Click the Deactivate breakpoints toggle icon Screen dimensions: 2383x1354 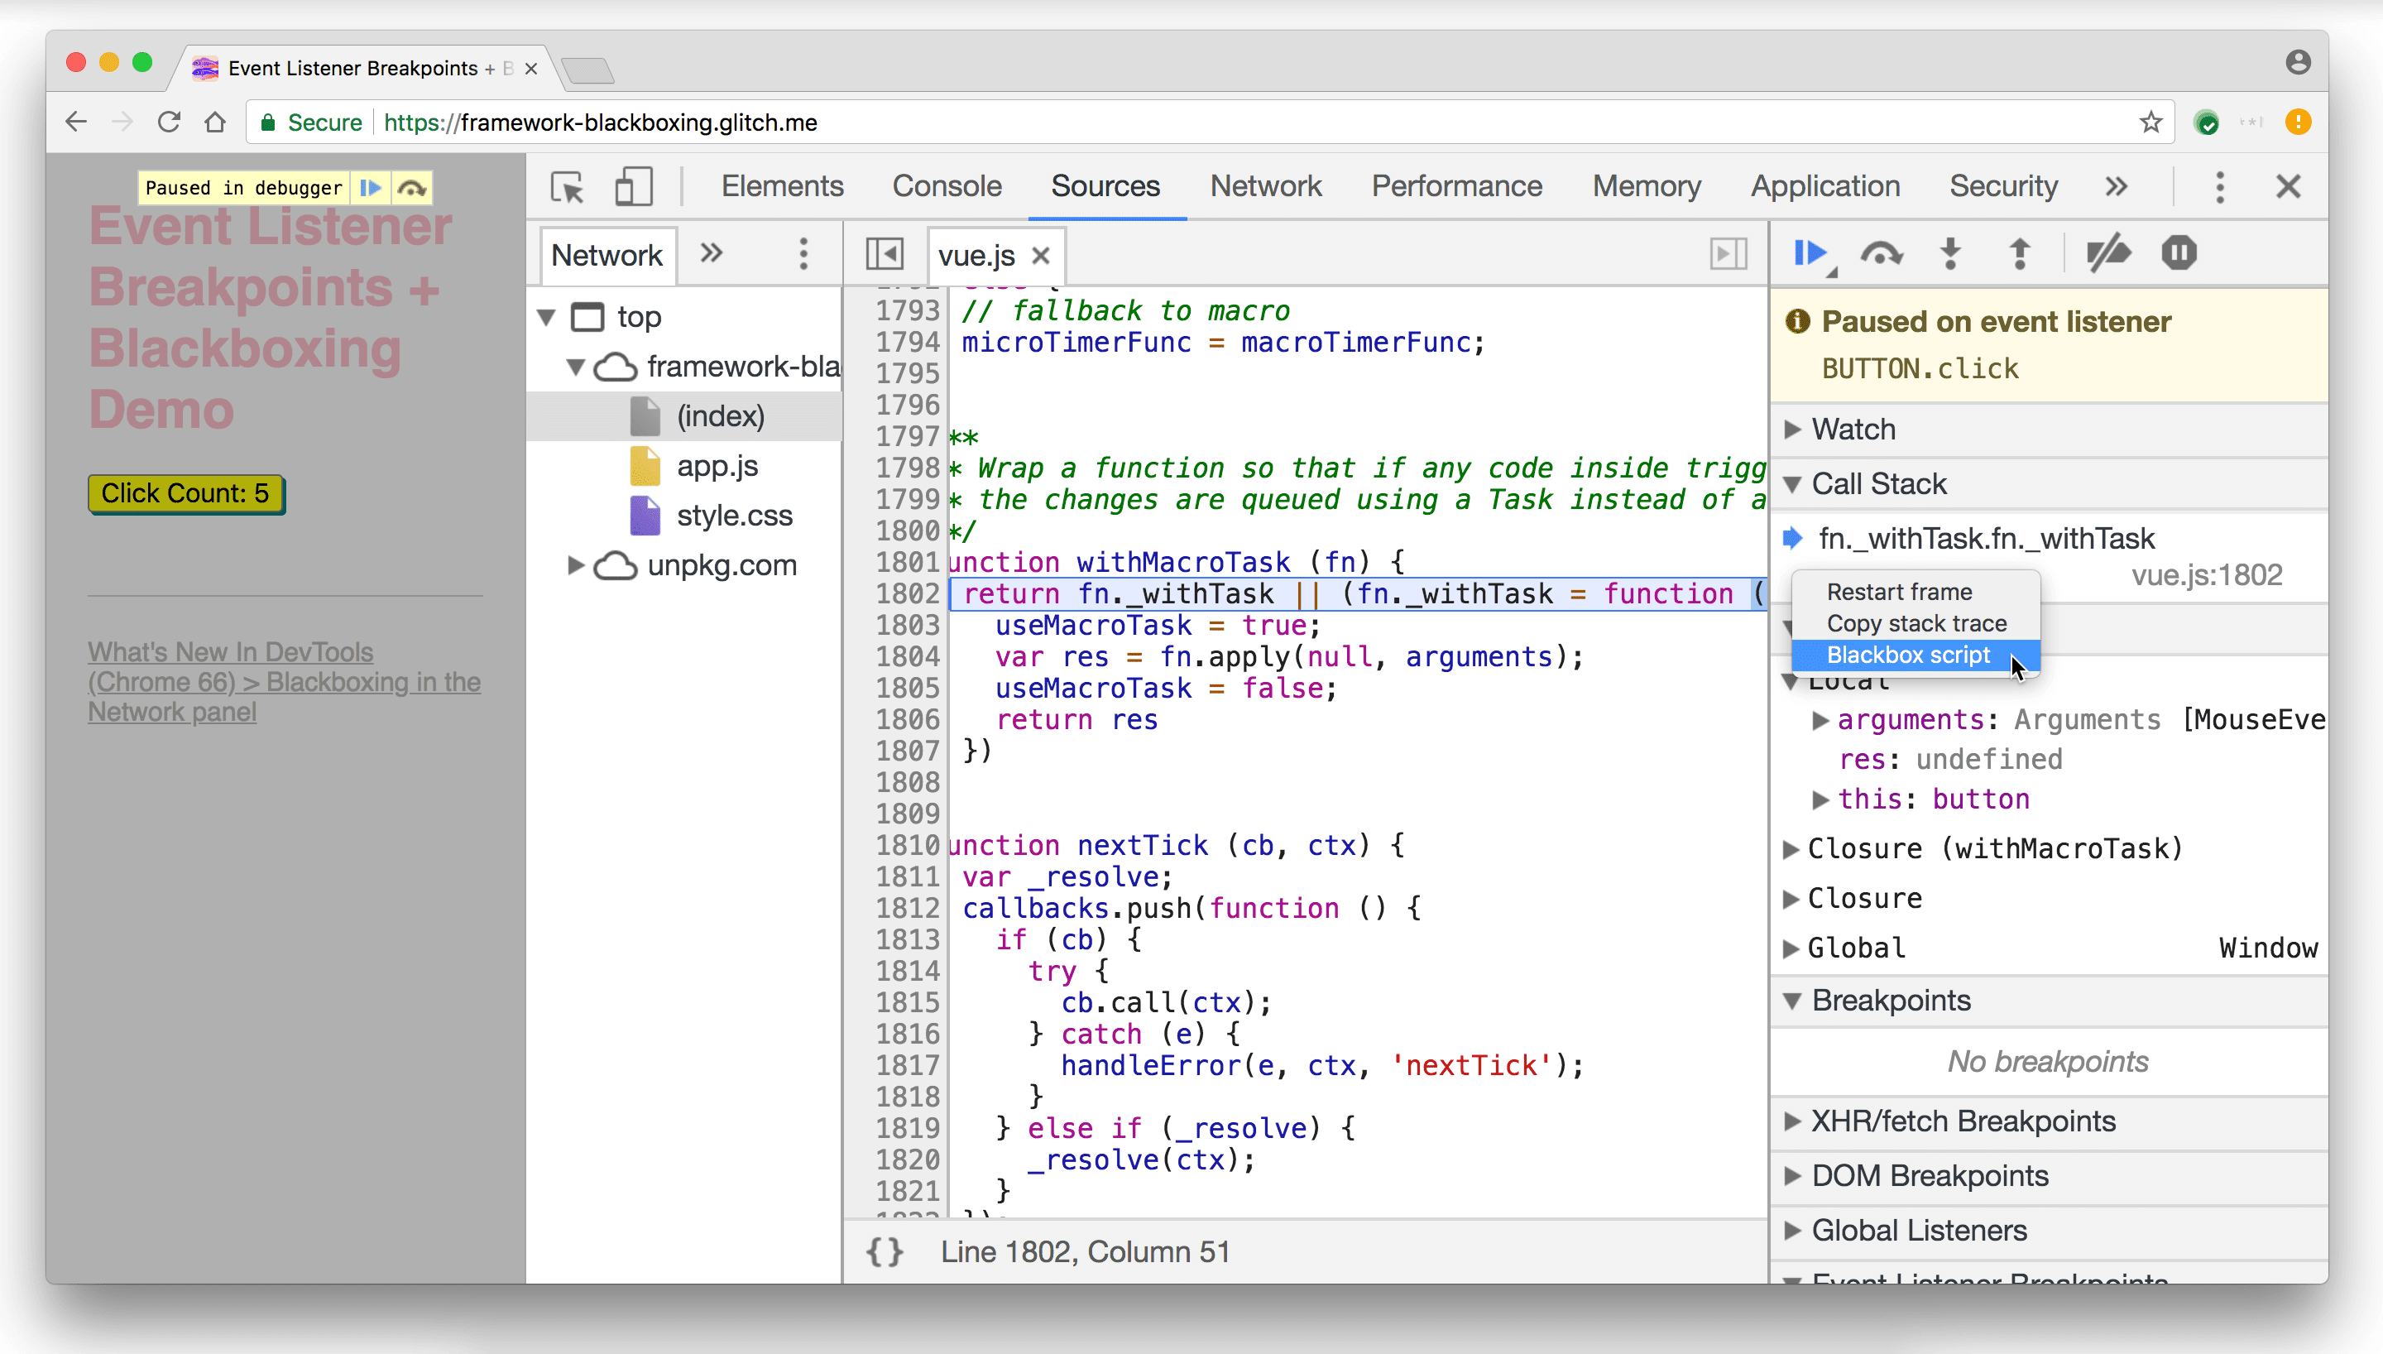click(x=2110, y=254)
